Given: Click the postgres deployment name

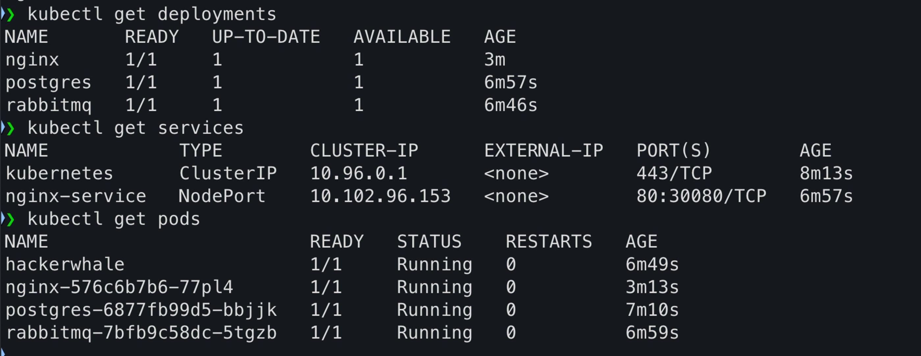Looking at the screenshot, I should tap(48, 83).
